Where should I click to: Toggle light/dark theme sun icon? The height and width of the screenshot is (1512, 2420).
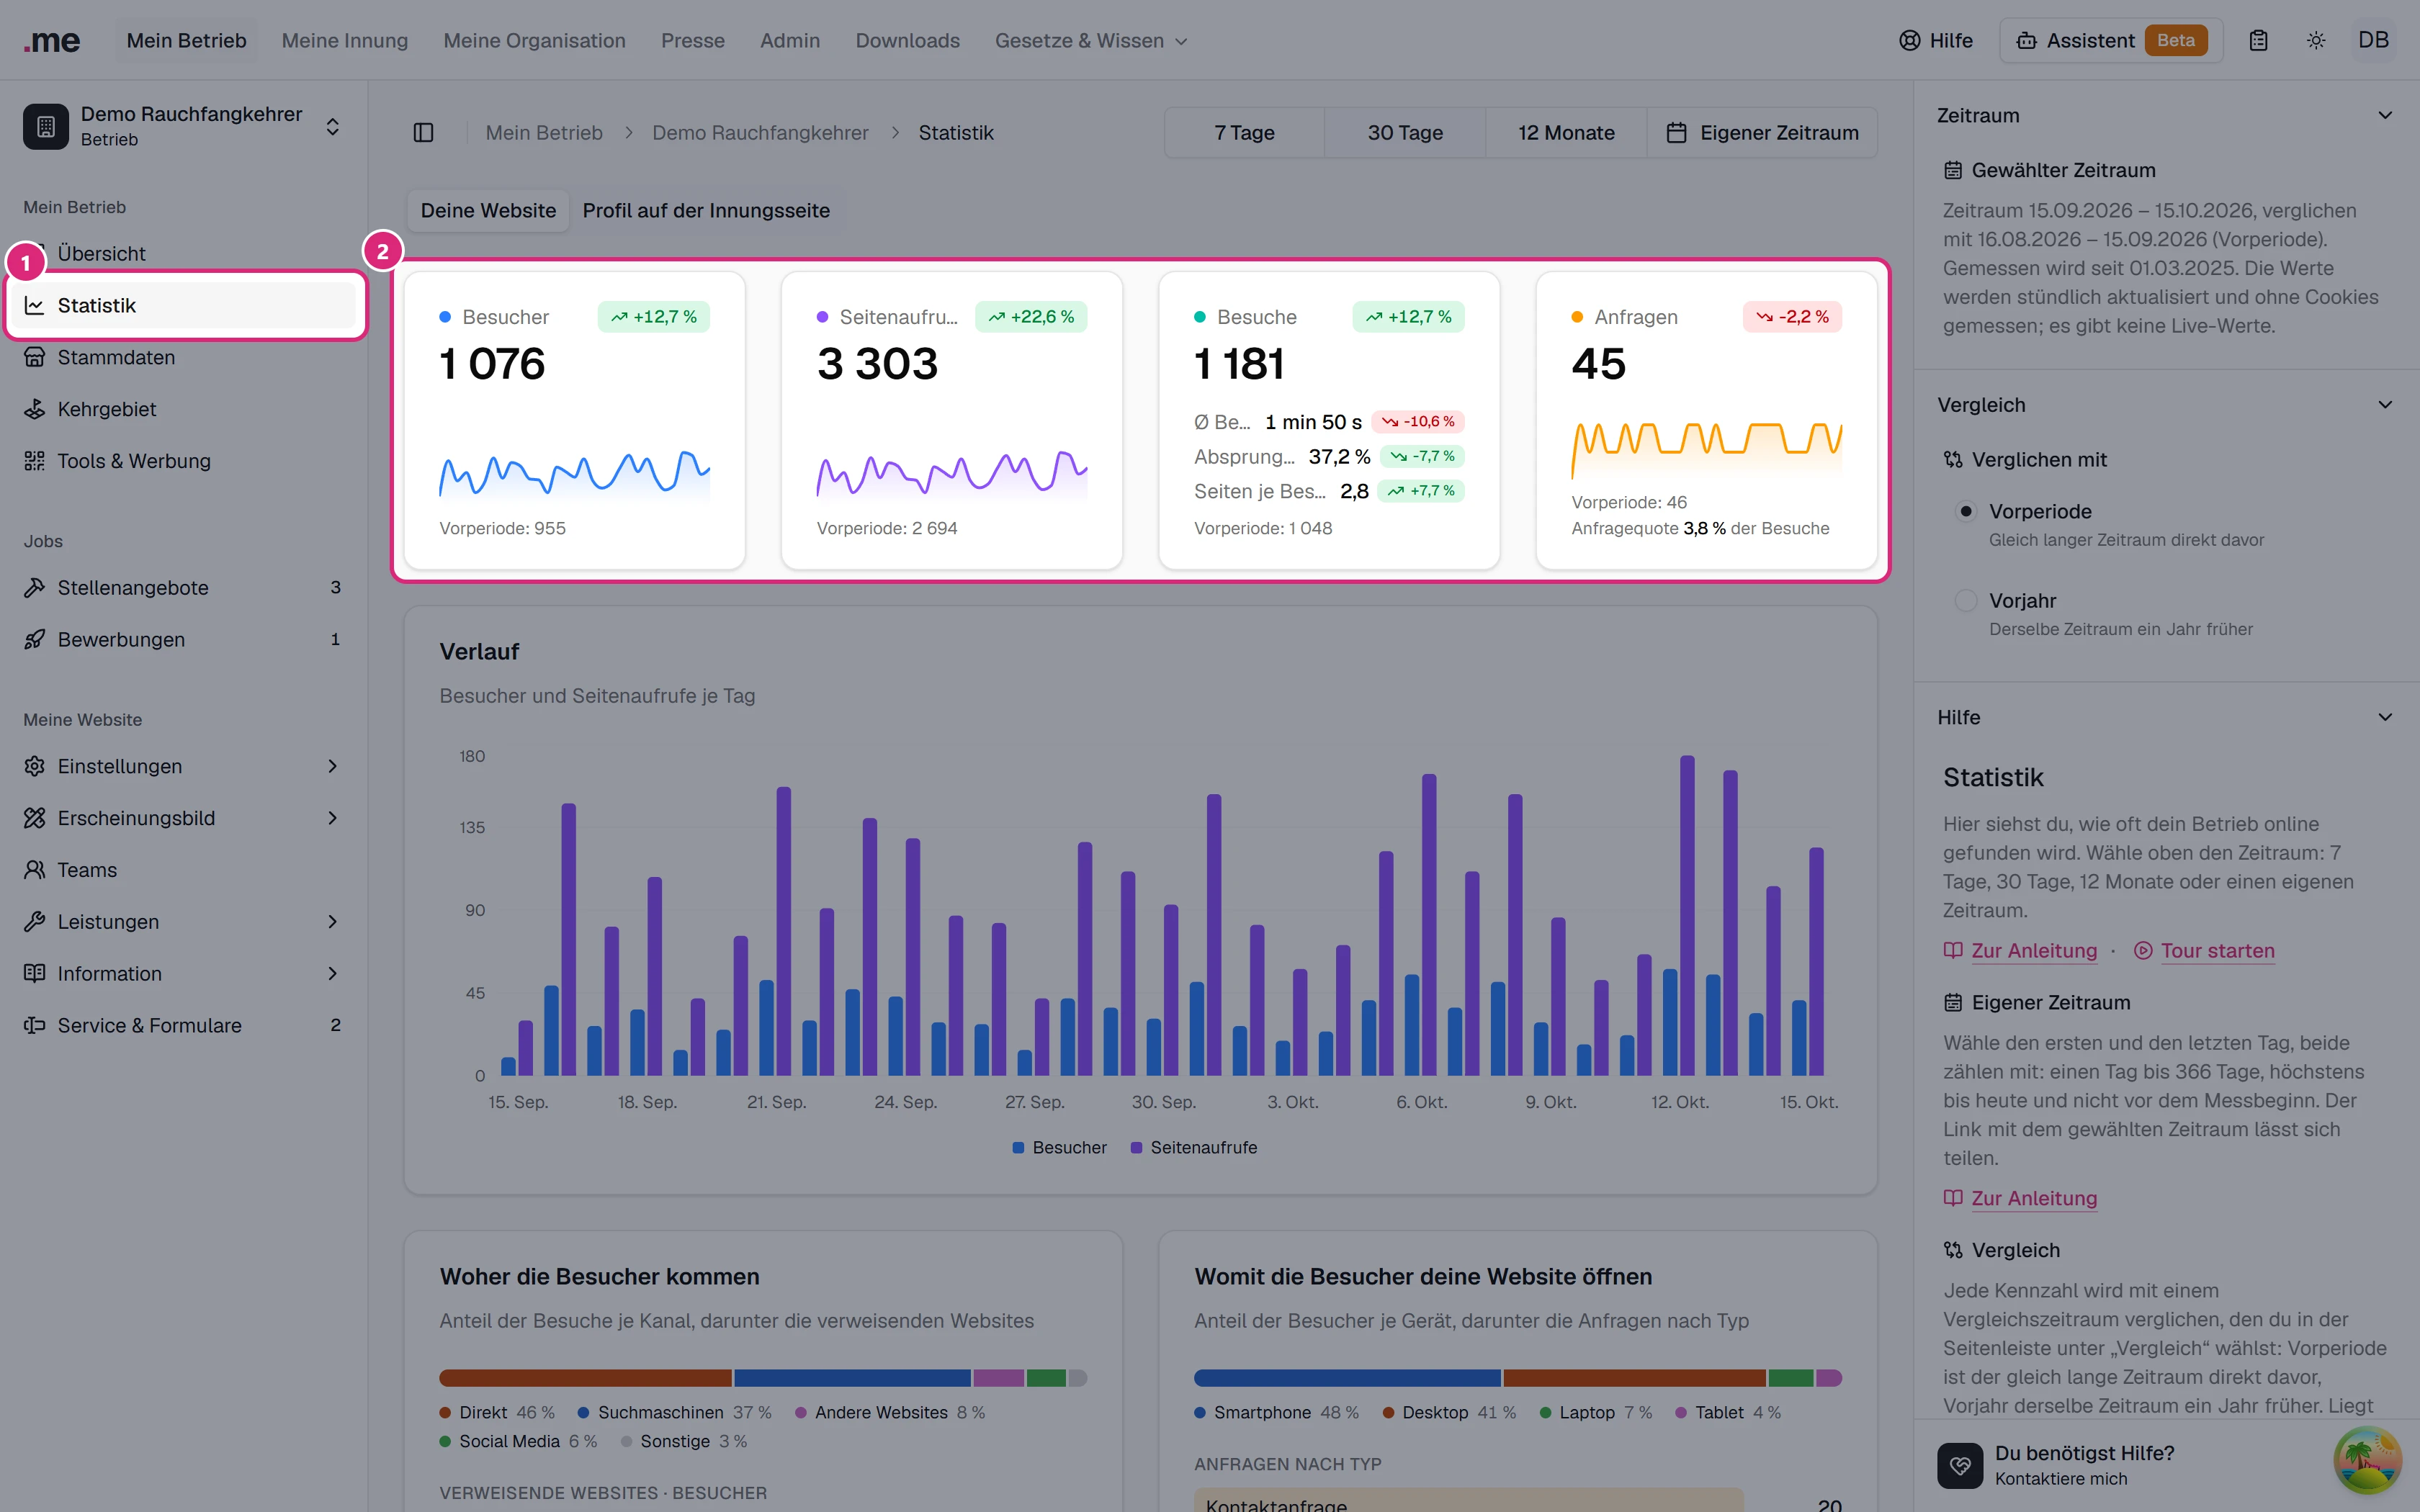click(x=2316, y=41)
